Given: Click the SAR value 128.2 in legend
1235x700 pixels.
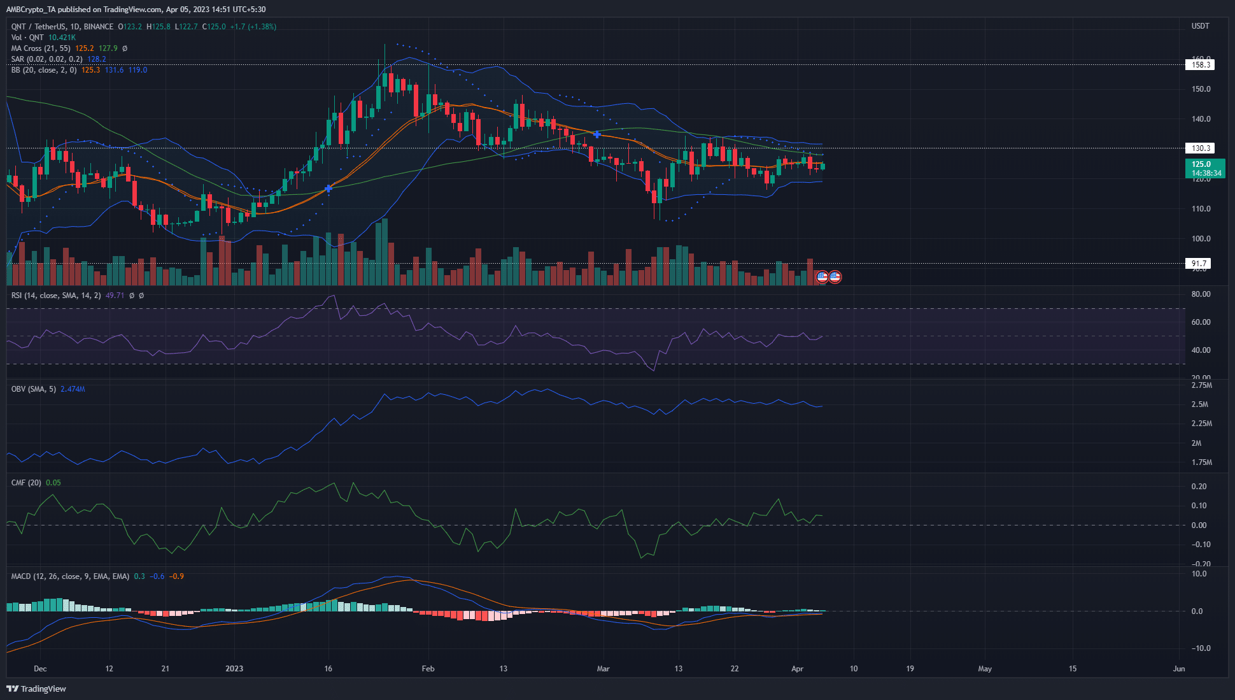Looking at the screenshot, I should pos(97,59).
